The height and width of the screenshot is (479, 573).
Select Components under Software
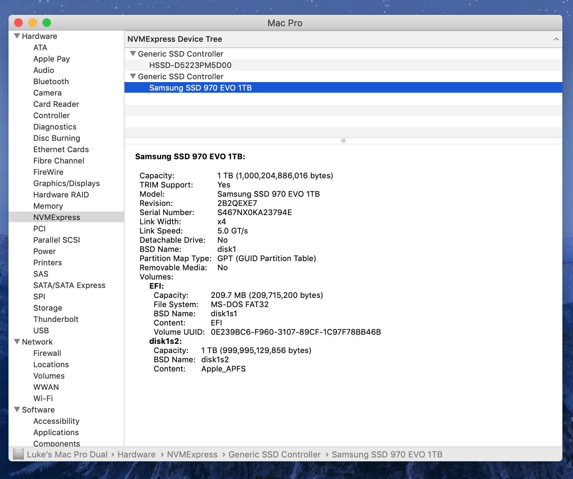click(x=57, y=443)
